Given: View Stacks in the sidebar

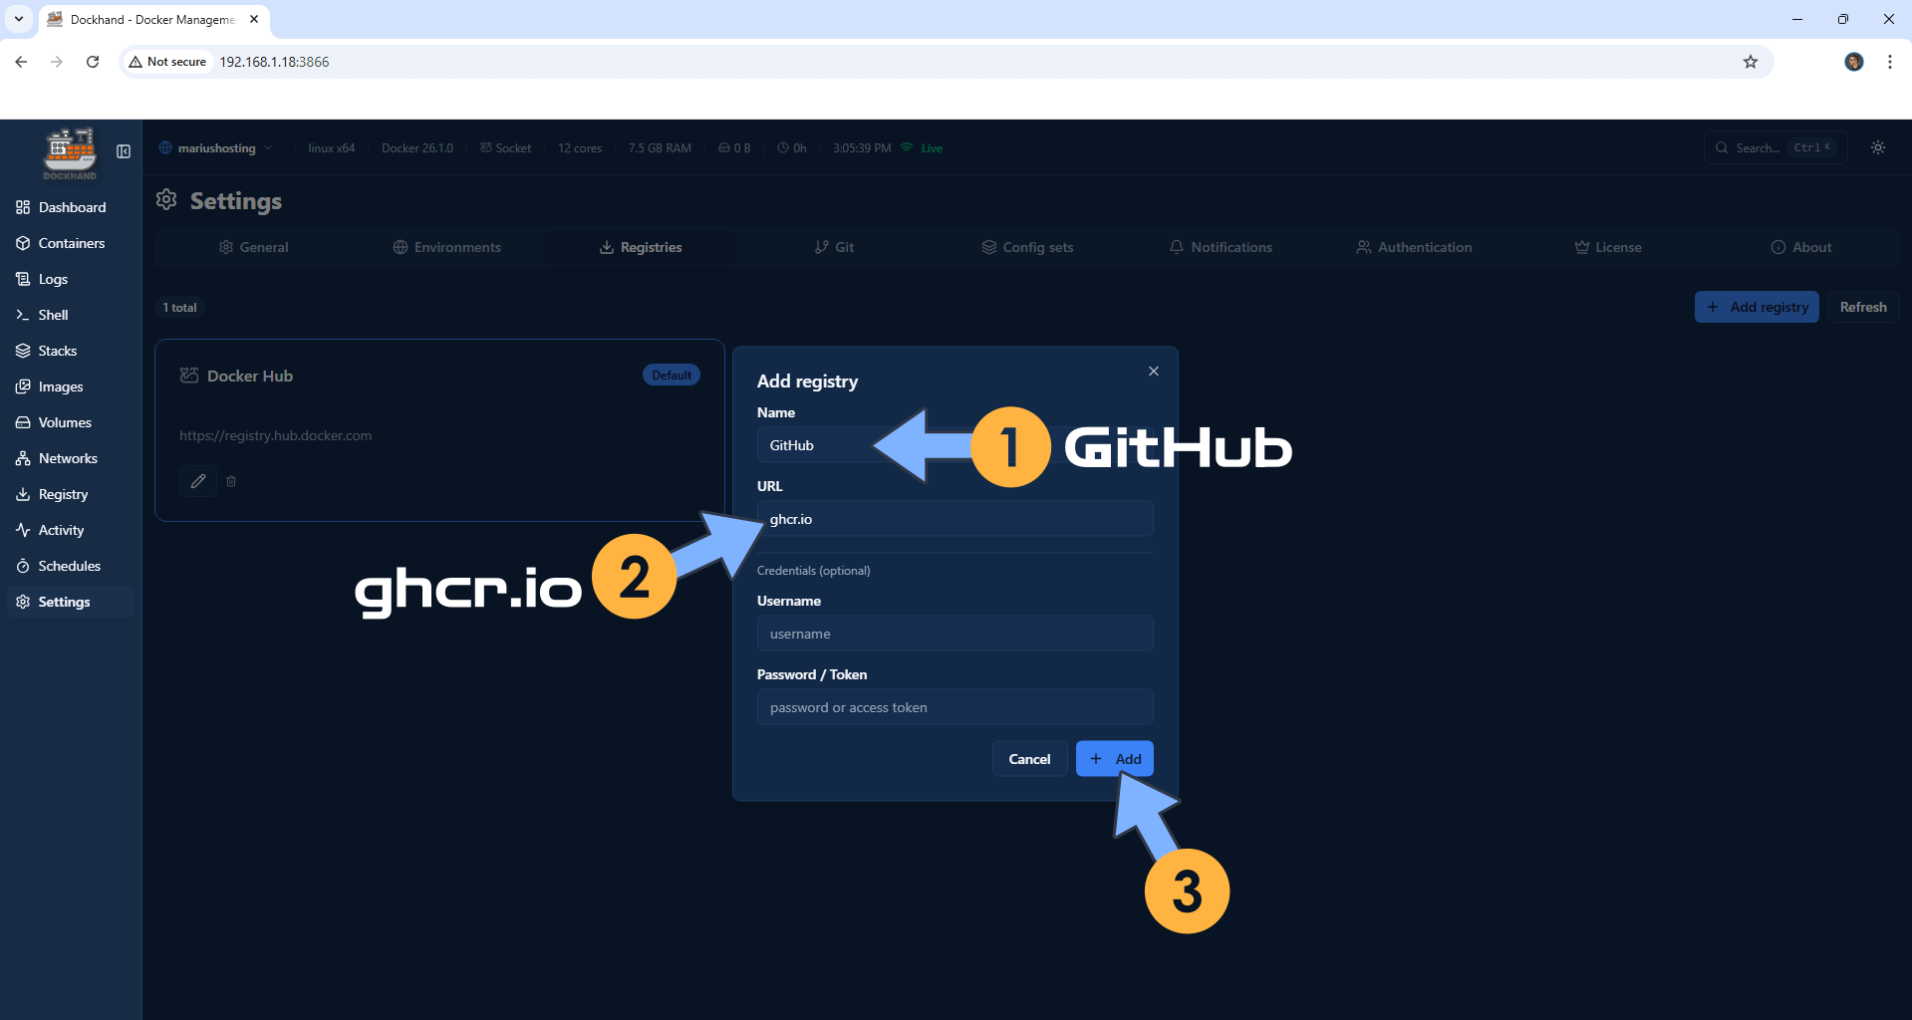Looking at the screenshot, I should [57, 351].
